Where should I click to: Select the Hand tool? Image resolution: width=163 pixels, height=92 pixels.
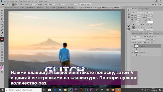2,58
